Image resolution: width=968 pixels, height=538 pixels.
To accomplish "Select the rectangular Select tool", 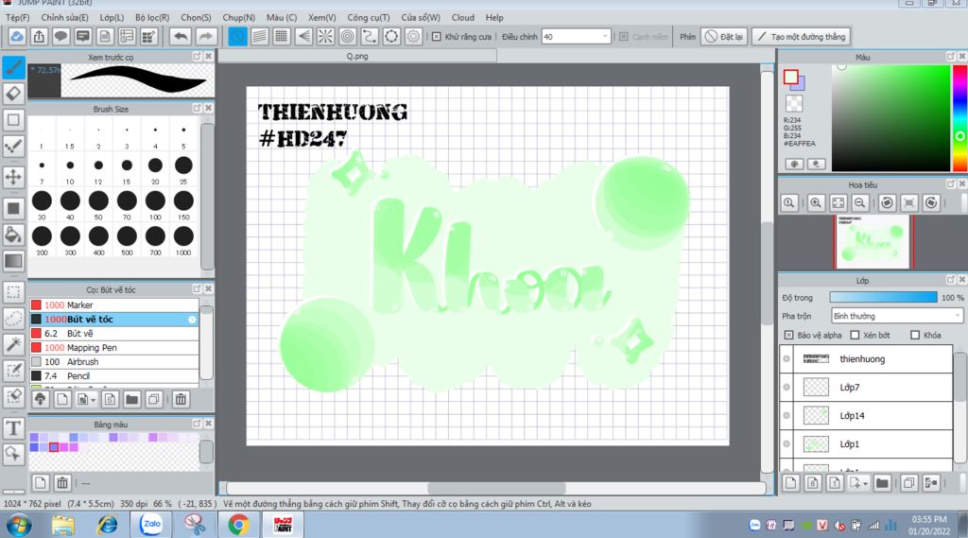I will click(x=13, y=292).
